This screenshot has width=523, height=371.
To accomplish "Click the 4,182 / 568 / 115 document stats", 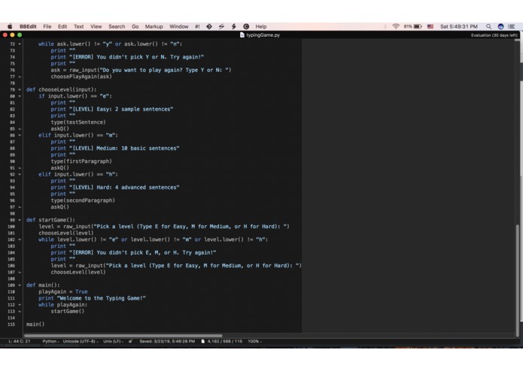I will point(225,341).
